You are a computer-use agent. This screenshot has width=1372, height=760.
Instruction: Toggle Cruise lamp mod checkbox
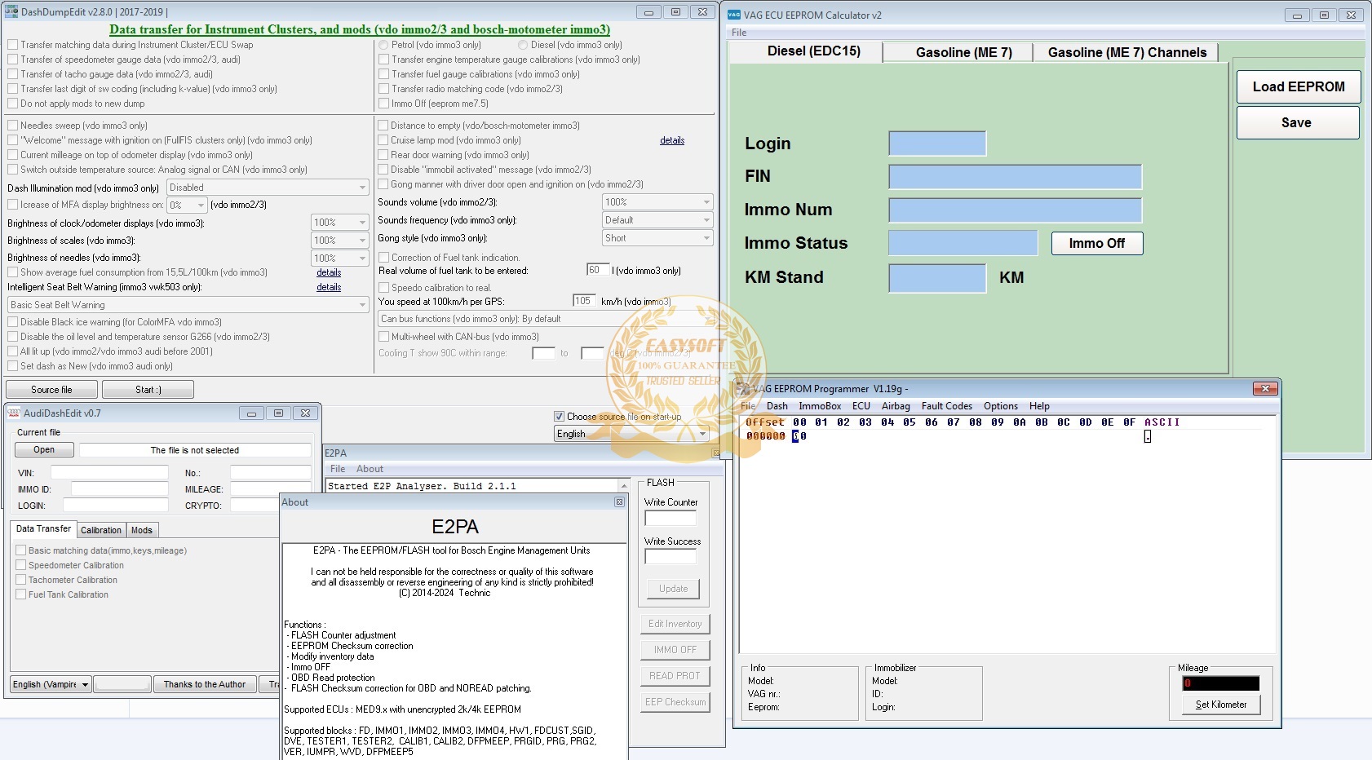point(383,140)
